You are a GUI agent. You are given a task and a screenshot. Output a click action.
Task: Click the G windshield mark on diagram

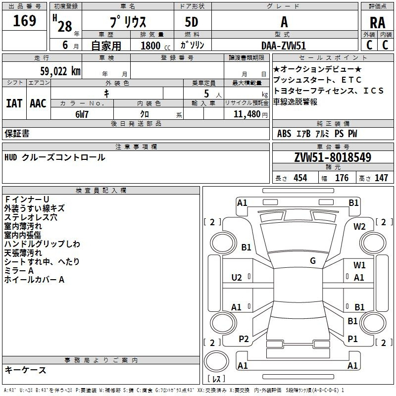click(313, 261)
